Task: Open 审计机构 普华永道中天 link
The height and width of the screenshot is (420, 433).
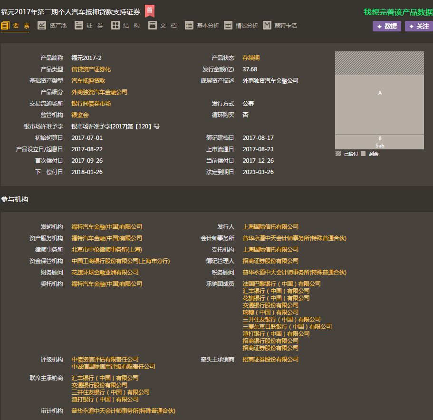Action: click(x=124, y=411)
